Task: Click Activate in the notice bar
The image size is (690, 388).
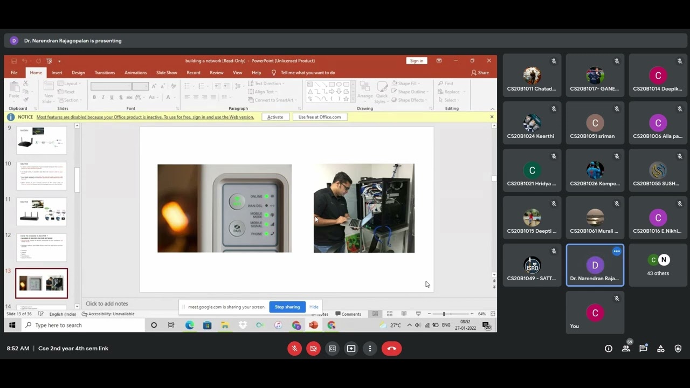Action: (275, 117)
